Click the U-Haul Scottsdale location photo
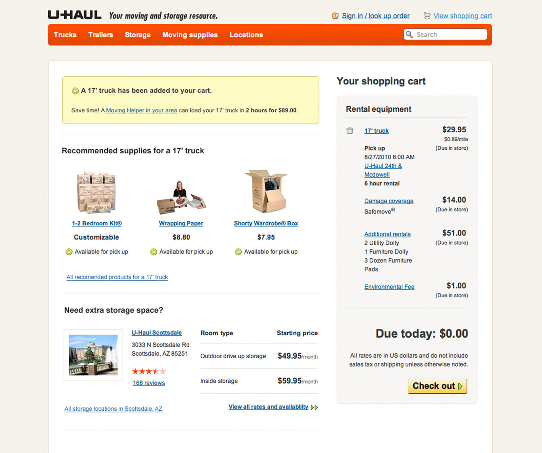The image size is (542, 453). click(x=93, y=355)
